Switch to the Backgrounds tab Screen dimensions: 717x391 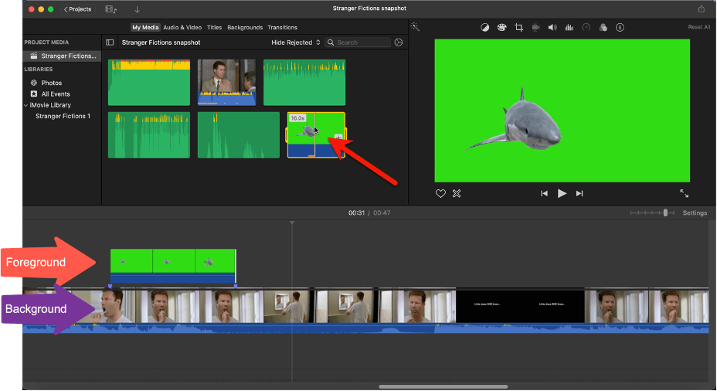pyautogui.click(x=245, y=28)
